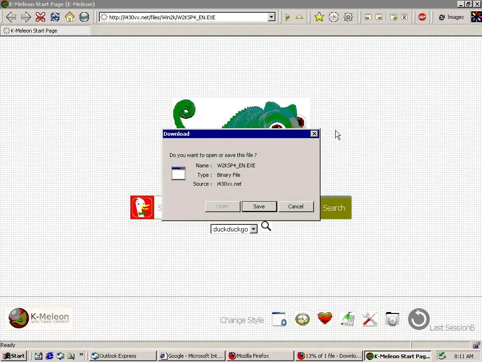The image size is (482, 362).
Task: Open preferences with the gear icon in toolbar
Action: (x=348, y=17)
